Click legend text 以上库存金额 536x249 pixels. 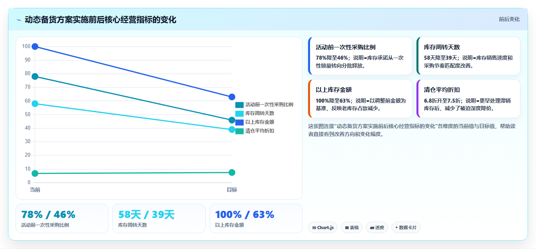[260, 122]
